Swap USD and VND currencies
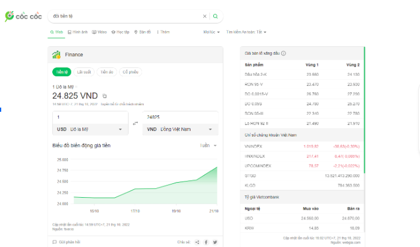The width and height of the screenshot is (420, 247). point(135,123)
